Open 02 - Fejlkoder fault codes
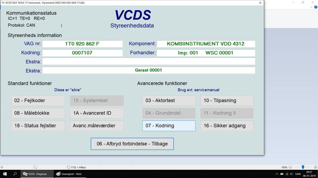Screen dimensions: 318x178 [38, 100]
